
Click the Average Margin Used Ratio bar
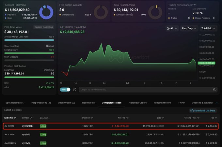pos(29,40)
